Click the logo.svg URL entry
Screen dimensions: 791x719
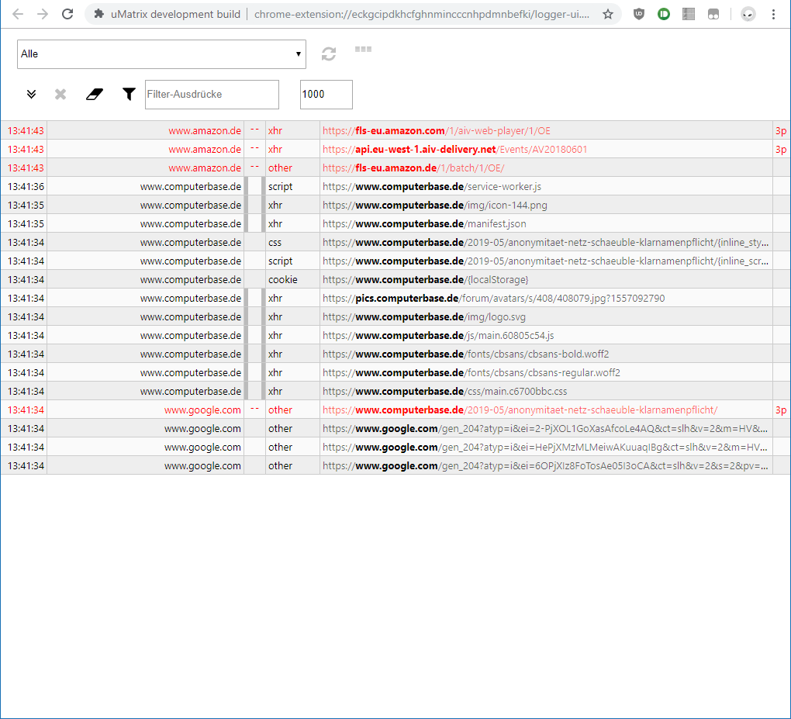pos(423,317)
